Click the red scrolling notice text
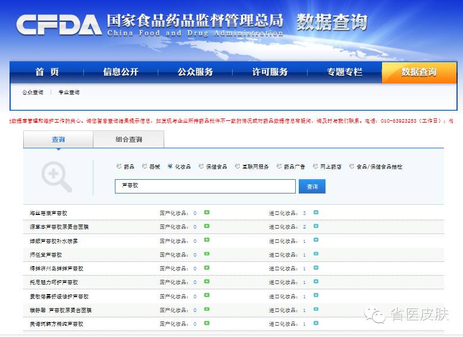The image size is (463, 337). 232,121
